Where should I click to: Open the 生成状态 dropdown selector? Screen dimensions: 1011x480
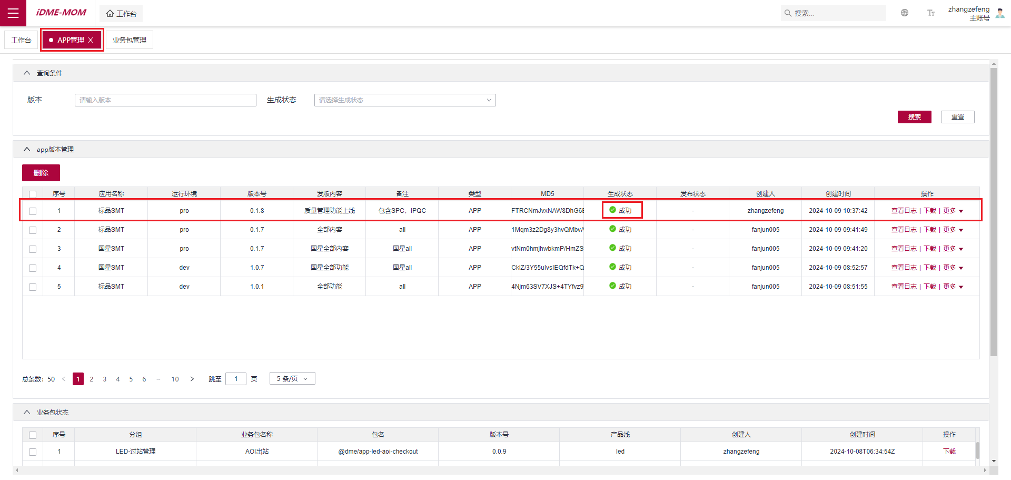pos(404,100)
